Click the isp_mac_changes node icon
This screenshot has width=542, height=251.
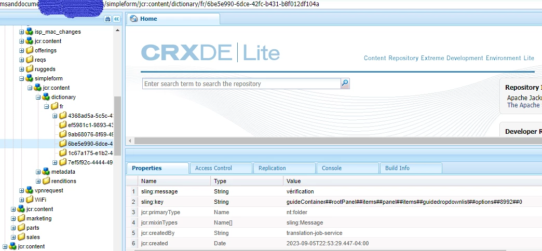30,32
